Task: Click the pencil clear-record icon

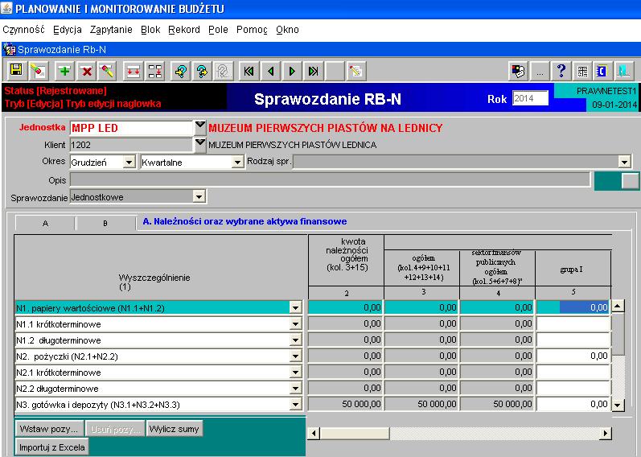Action: point(108,71)
